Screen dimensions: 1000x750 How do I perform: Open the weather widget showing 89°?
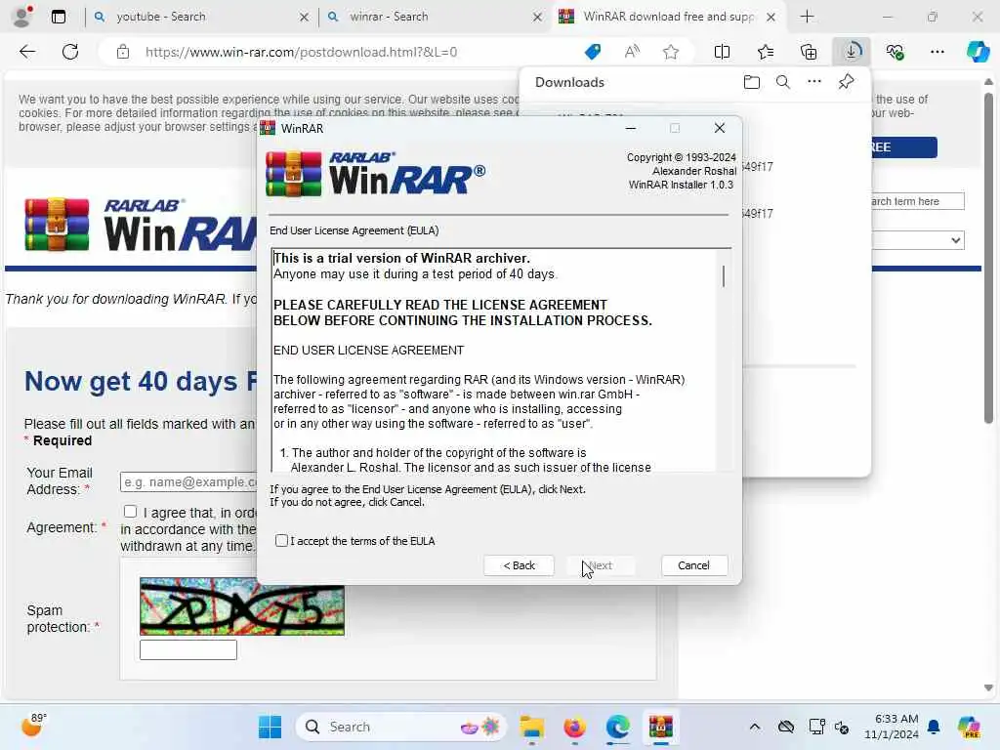32,726
